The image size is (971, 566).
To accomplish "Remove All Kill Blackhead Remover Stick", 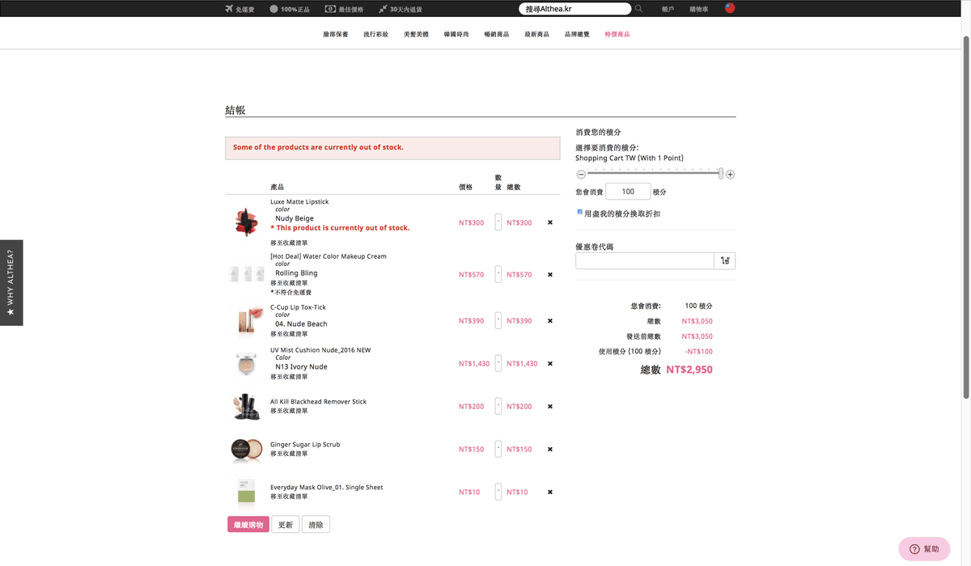I will [x=550, y=407].
